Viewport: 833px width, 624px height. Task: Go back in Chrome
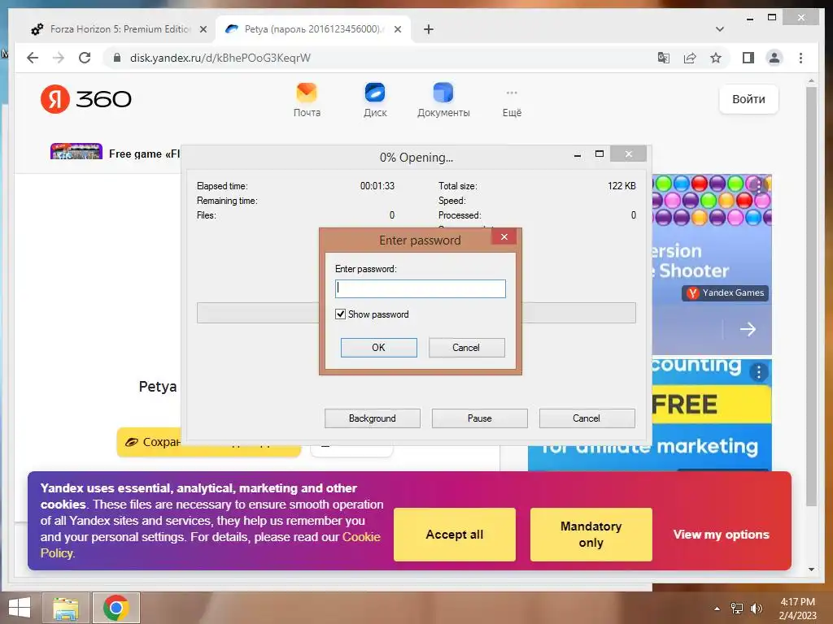click(33, 58)
